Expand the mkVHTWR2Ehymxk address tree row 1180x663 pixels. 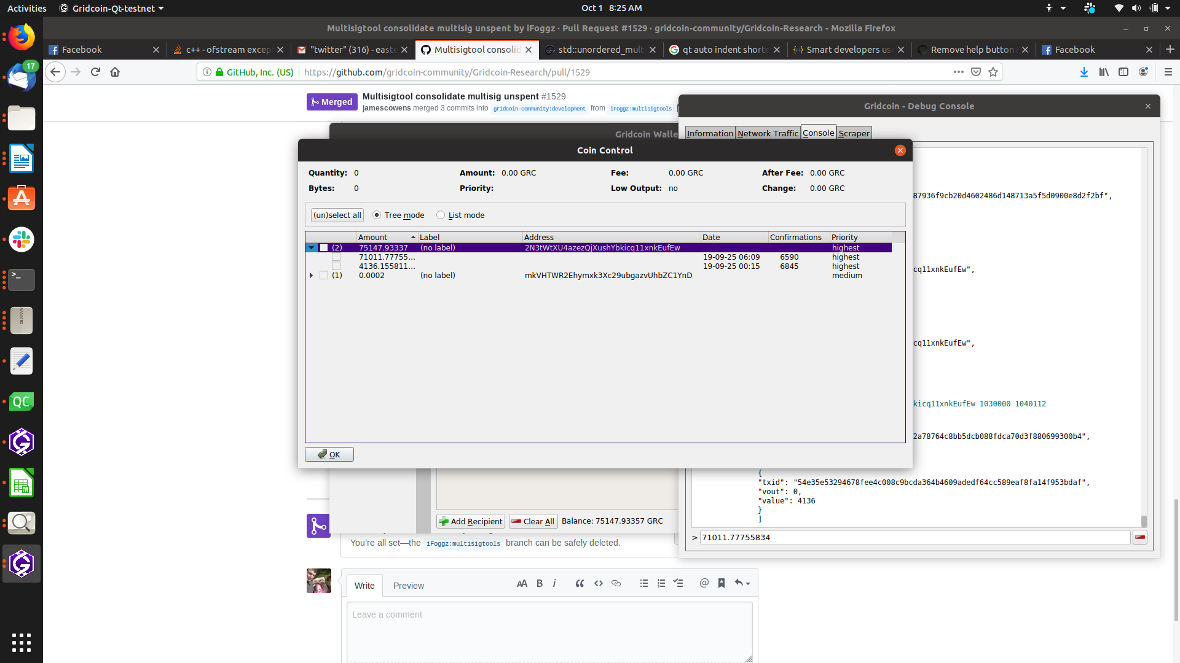[x=312, y=276]
